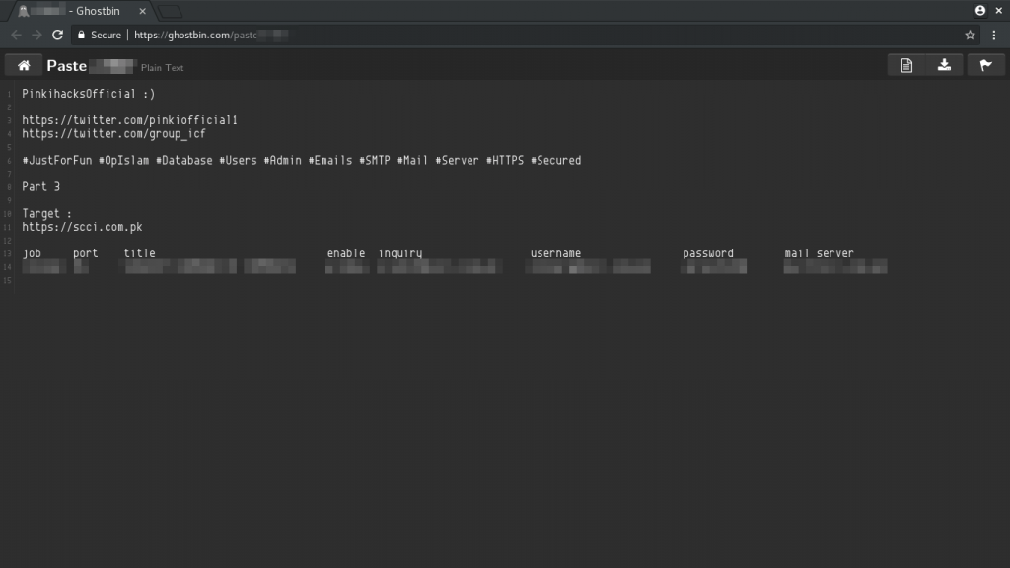Click the #JustForFun hashtag text
1010x568 pixels.
click(x=56, y=161)
